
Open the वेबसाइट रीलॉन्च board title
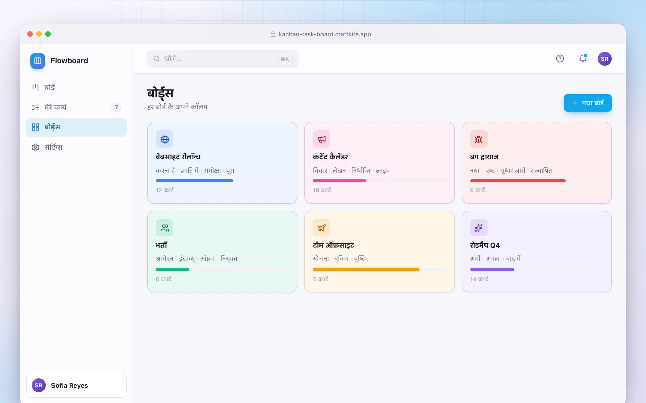point(178,157)
